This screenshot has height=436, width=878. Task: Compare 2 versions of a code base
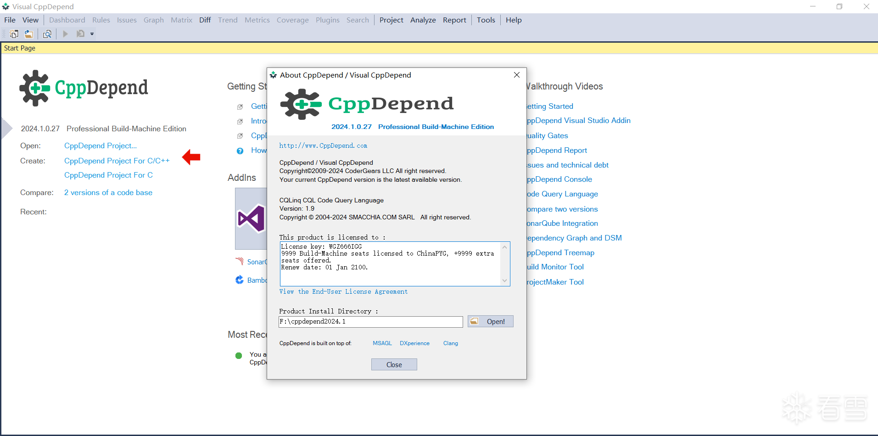(108, 193)
